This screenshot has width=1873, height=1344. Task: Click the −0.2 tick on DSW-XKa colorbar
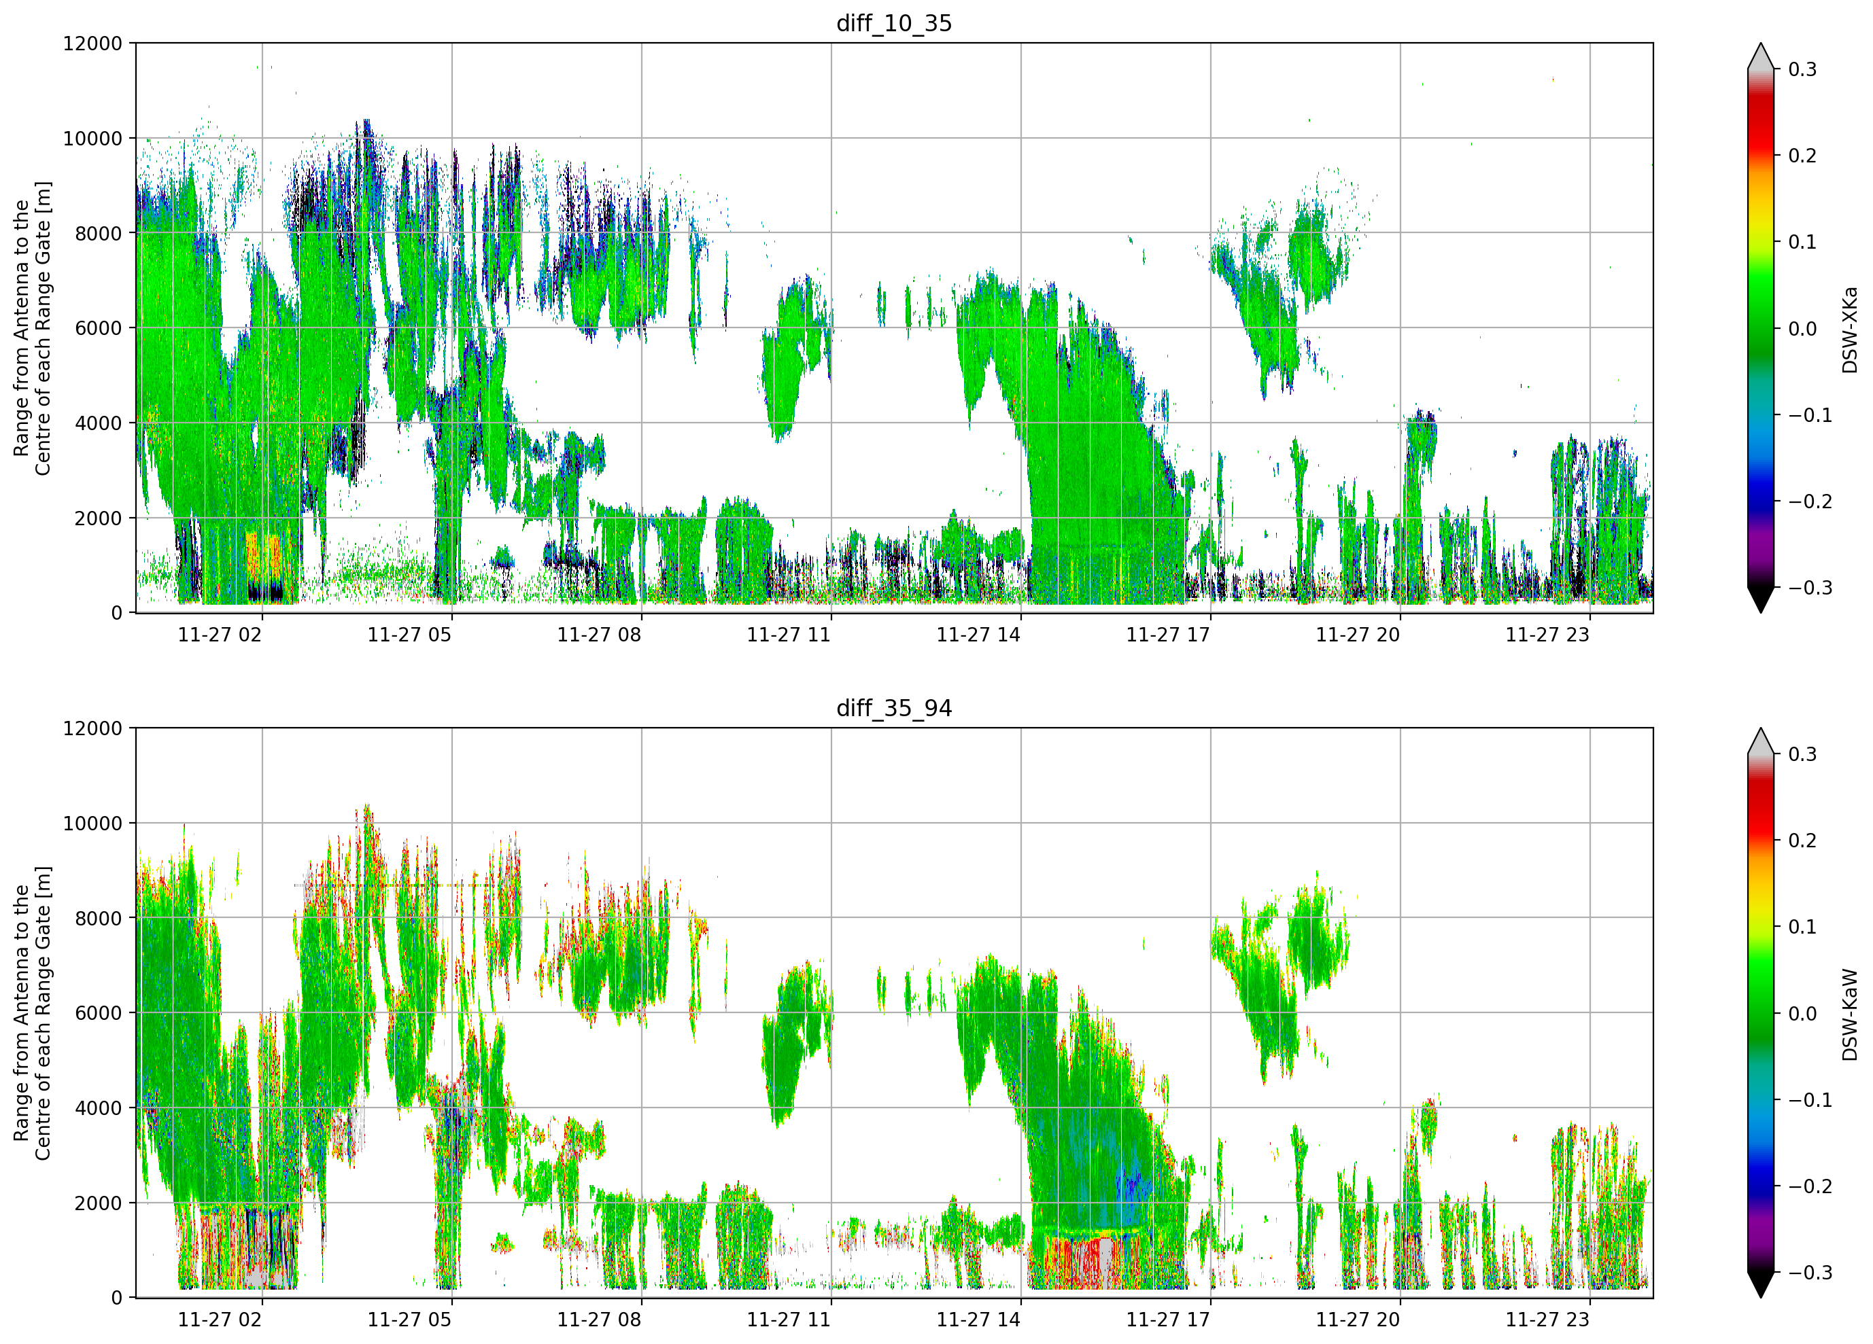(x=1810, y=502)
